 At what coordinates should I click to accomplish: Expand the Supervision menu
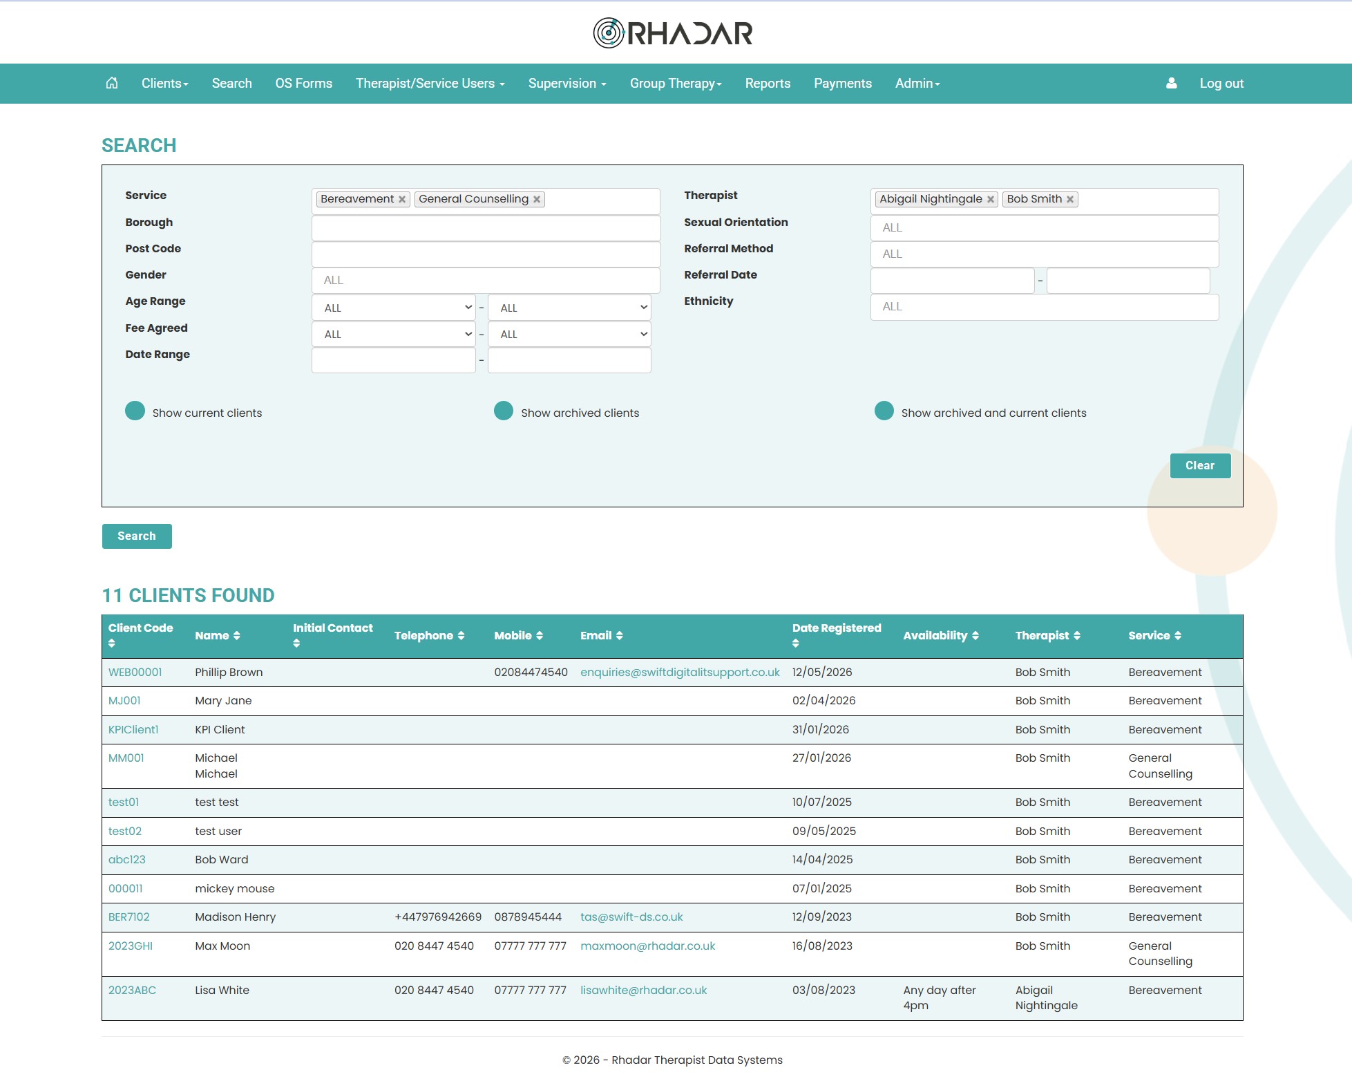pos(567,84)
